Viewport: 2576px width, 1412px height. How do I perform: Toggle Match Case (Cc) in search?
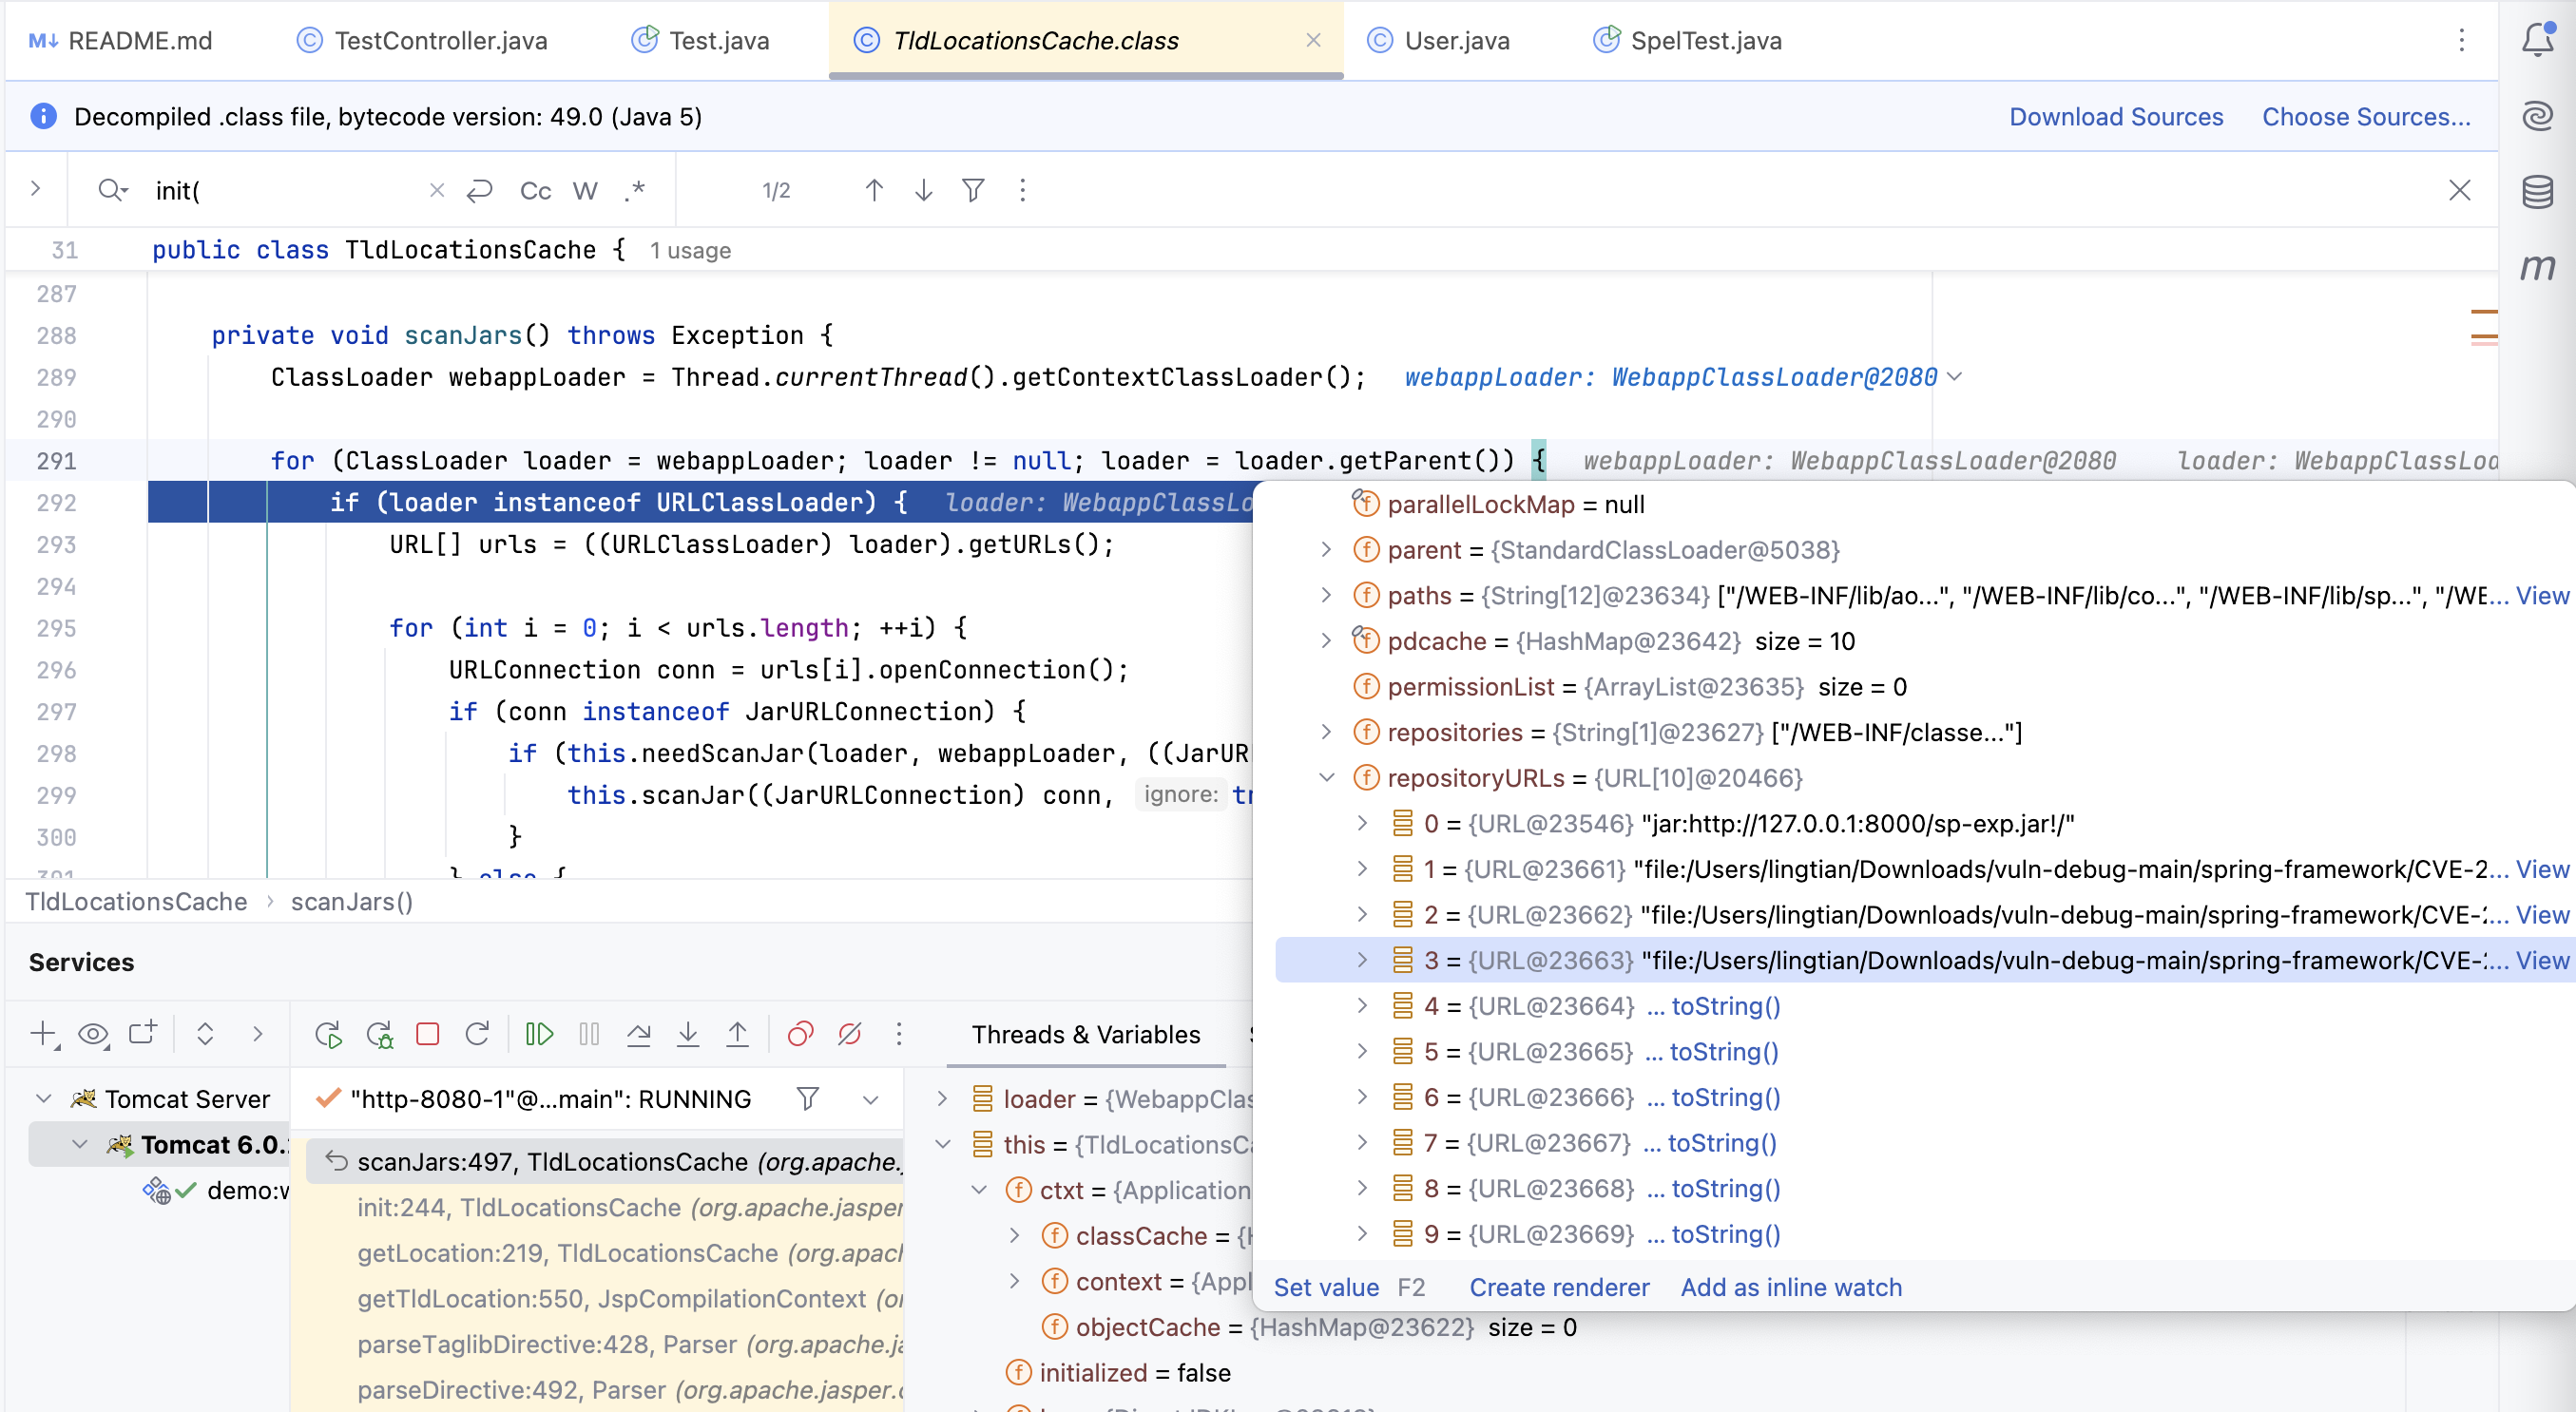(535, 190)
